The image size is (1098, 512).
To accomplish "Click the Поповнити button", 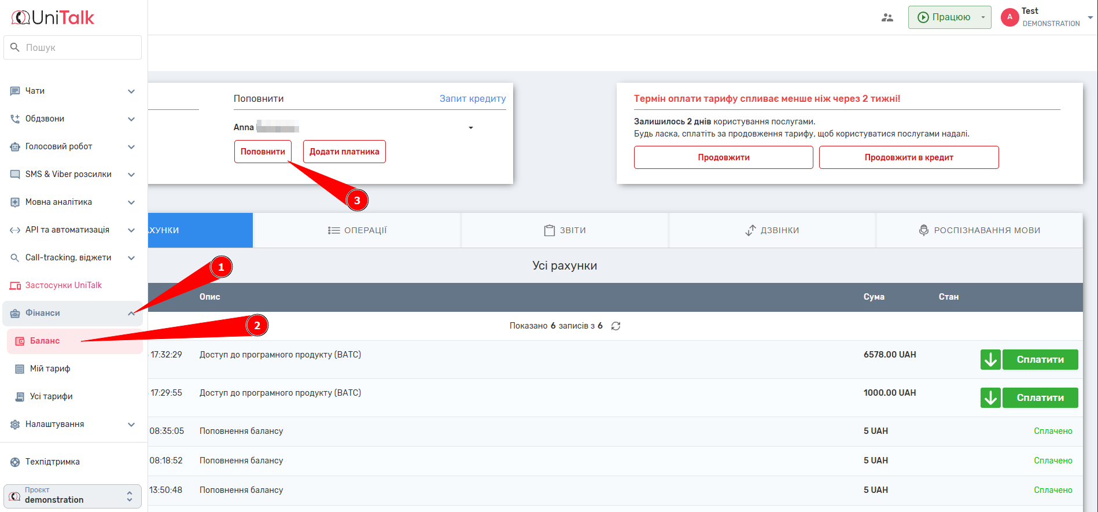I will point(263,152).
